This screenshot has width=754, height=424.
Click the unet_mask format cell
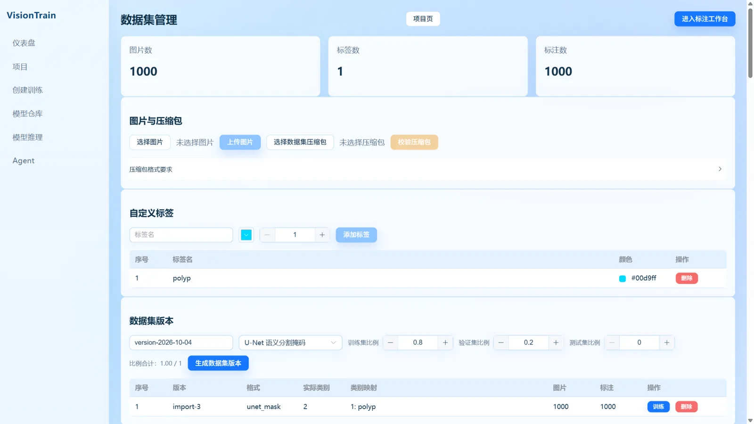tap(263, 407)
